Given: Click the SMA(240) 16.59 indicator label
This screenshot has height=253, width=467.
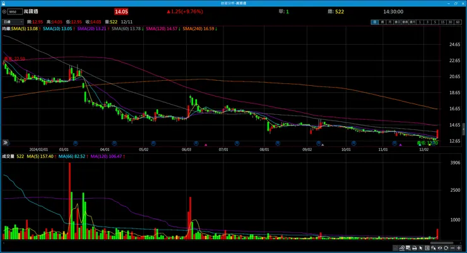Looking at the screenshot, I should [x=198, y=28].
